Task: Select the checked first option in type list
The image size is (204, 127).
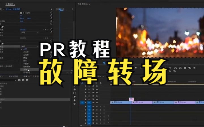Action: pyautogui.click(x=25, y=49)
